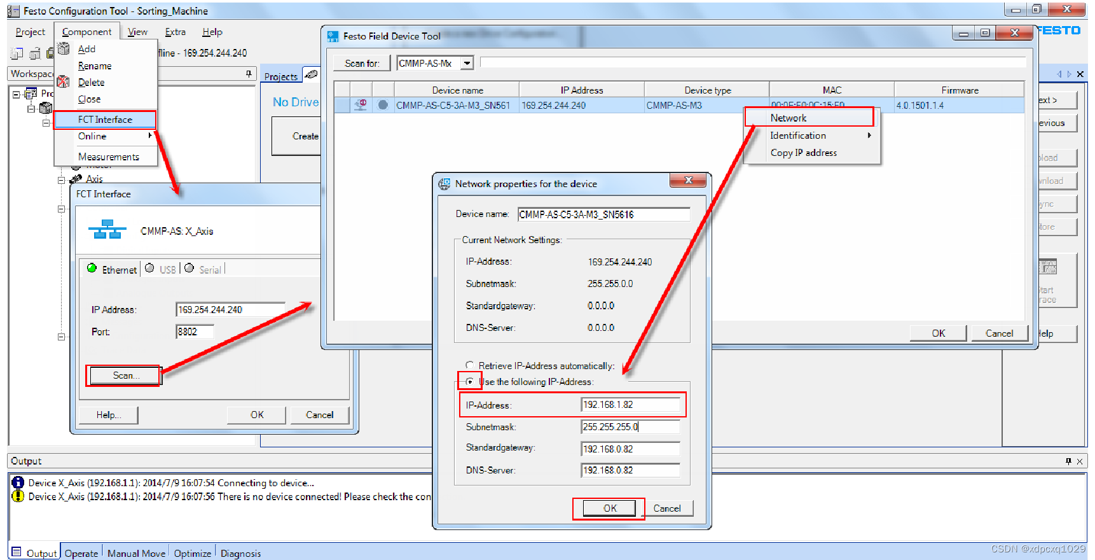Click the device network icon in device table row

click(361, 105)
